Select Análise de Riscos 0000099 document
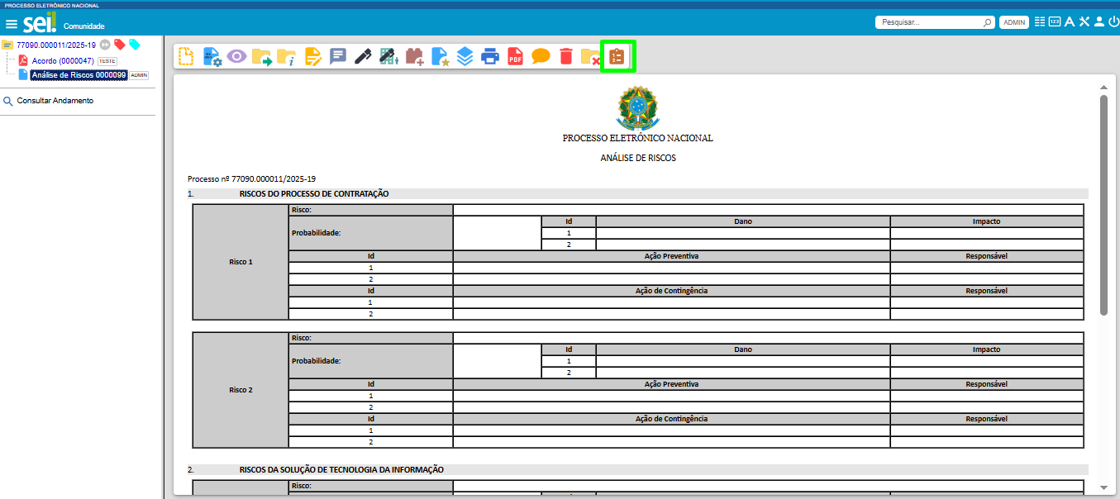This screenshot has height=499, width=1120. click(x=79, y=75)
